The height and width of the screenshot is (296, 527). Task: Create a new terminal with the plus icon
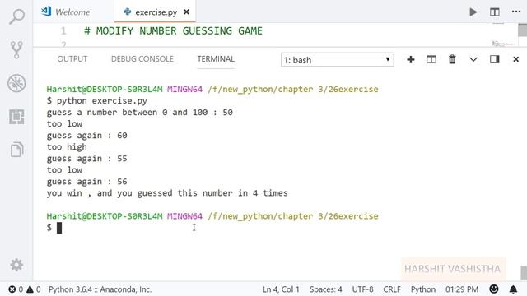coord(410,59)
